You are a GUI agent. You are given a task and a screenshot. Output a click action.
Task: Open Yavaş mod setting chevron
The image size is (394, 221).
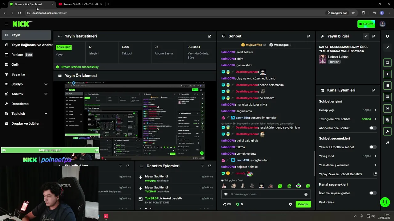375,156
